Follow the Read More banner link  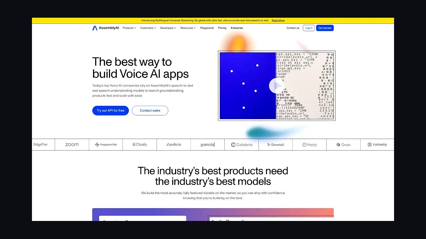tap(278, 21)
